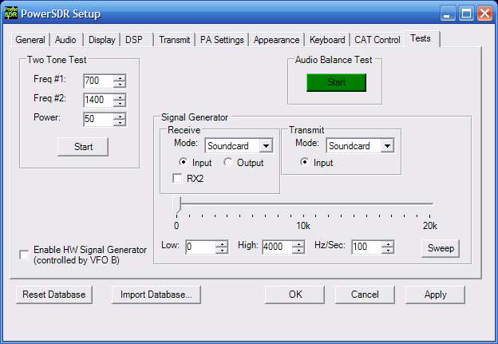Enable the RX2 checkbox

point(178,179)
